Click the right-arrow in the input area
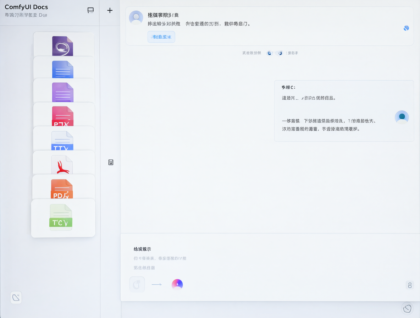 point(157,284)
